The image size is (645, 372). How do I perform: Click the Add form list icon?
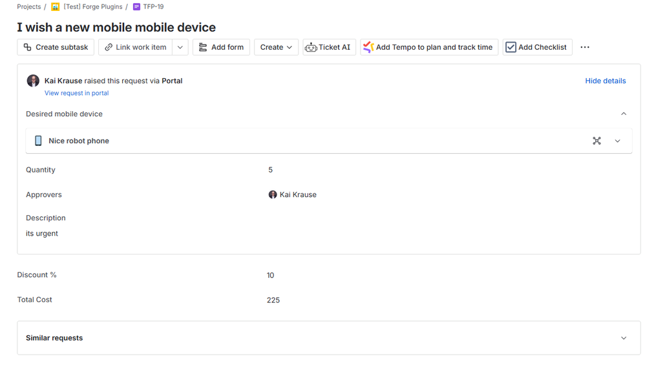[x=203, y=46]
